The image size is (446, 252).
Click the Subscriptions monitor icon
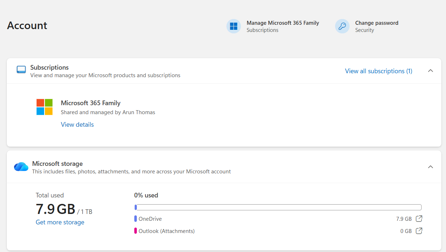tap(21, 70)
